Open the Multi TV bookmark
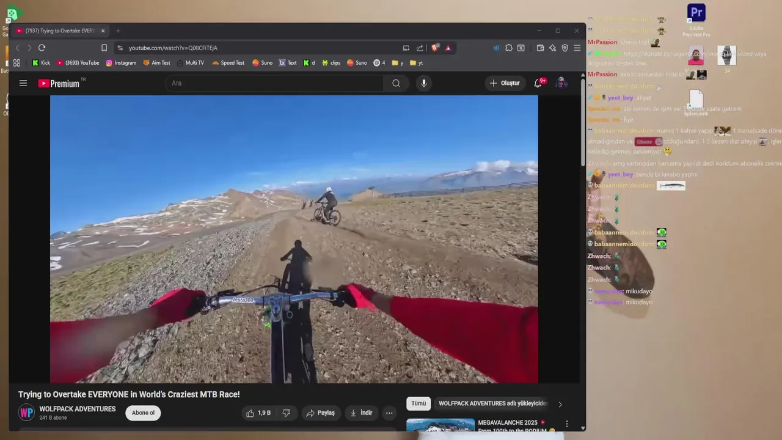Viewport: 782px width, 440px height. point(190,62)
